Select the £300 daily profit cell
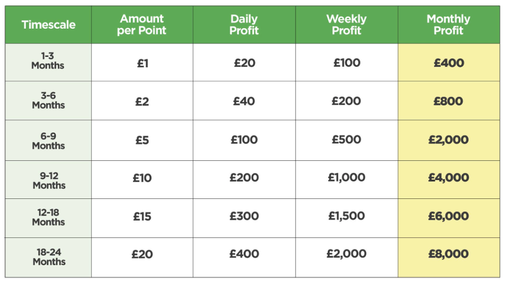 coord(244,216)
